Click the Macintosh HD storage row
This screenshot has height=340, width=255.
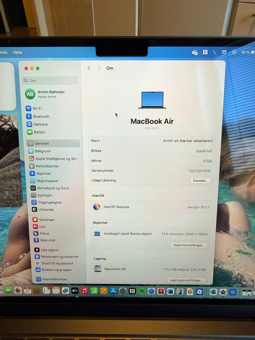(150, 269)
